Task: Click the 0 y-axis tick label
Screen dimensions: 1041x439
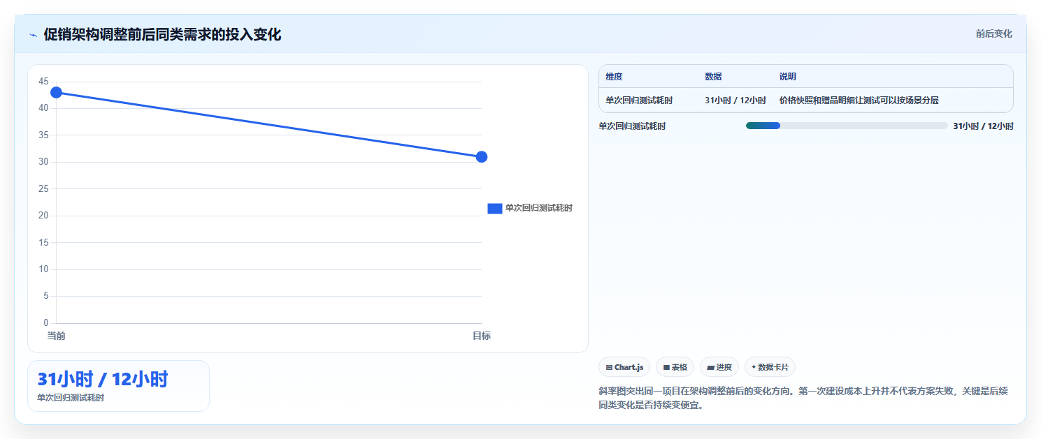Action: pyautogui.click(x=46, y=323)
